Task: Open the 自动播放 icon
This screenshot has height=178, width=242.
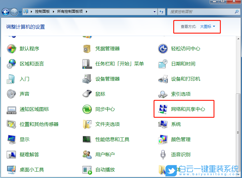Action: pyautogui.click(x=87, y=170)
